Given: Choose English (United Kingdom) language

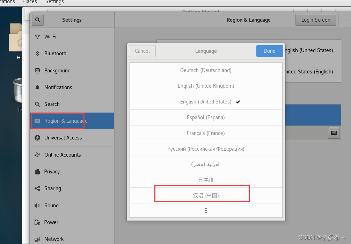Looking at the screenshot, I should [206, 86].
